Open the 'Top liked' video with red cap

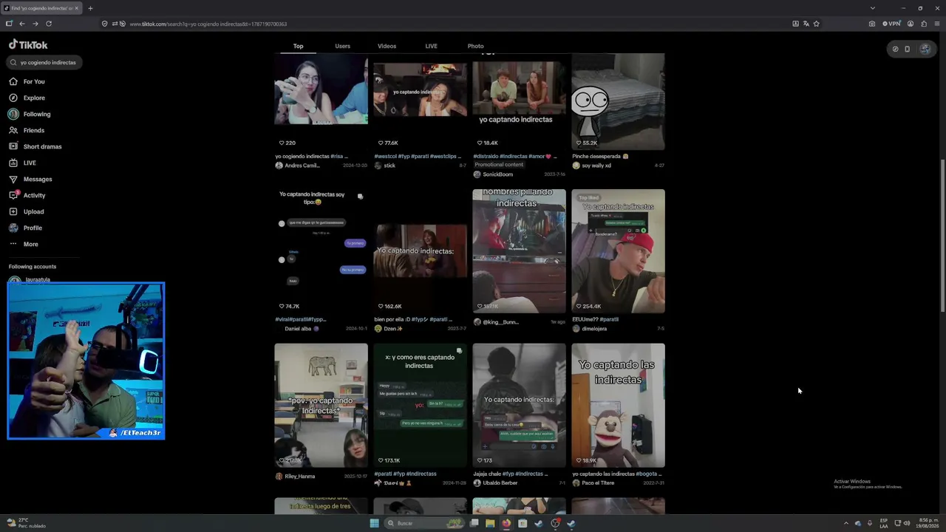[618, 250]
